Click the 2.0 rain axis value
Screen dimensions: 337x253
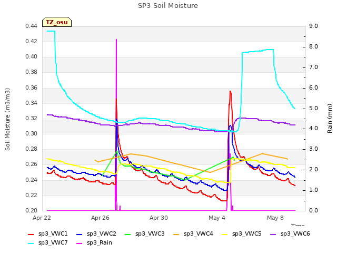[314, 170]
